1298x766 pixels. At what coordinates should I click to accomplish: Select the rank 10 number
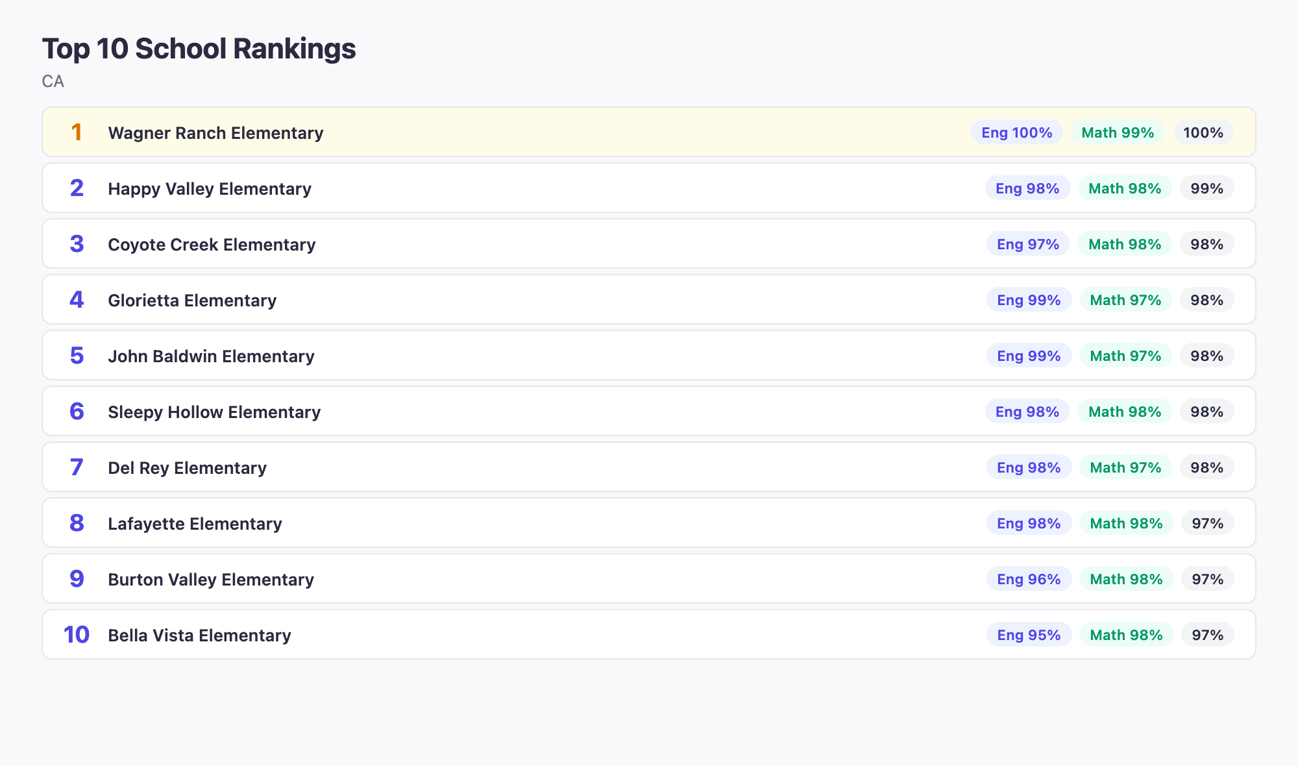coord(77,635)
